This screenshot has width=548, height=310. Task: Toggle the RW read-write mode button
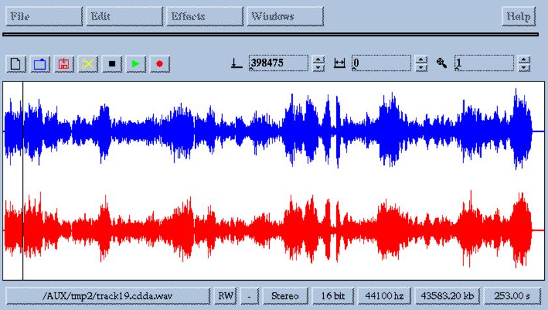pyautogui.click(x=225, y=296)
